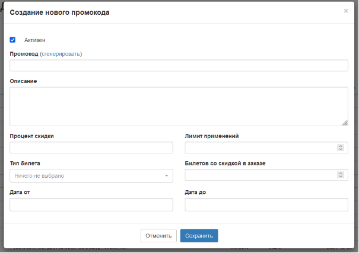The height and width of the screenshot is (253, 359).
Task: Click the Активен label text
Action: tap(35, 40)
